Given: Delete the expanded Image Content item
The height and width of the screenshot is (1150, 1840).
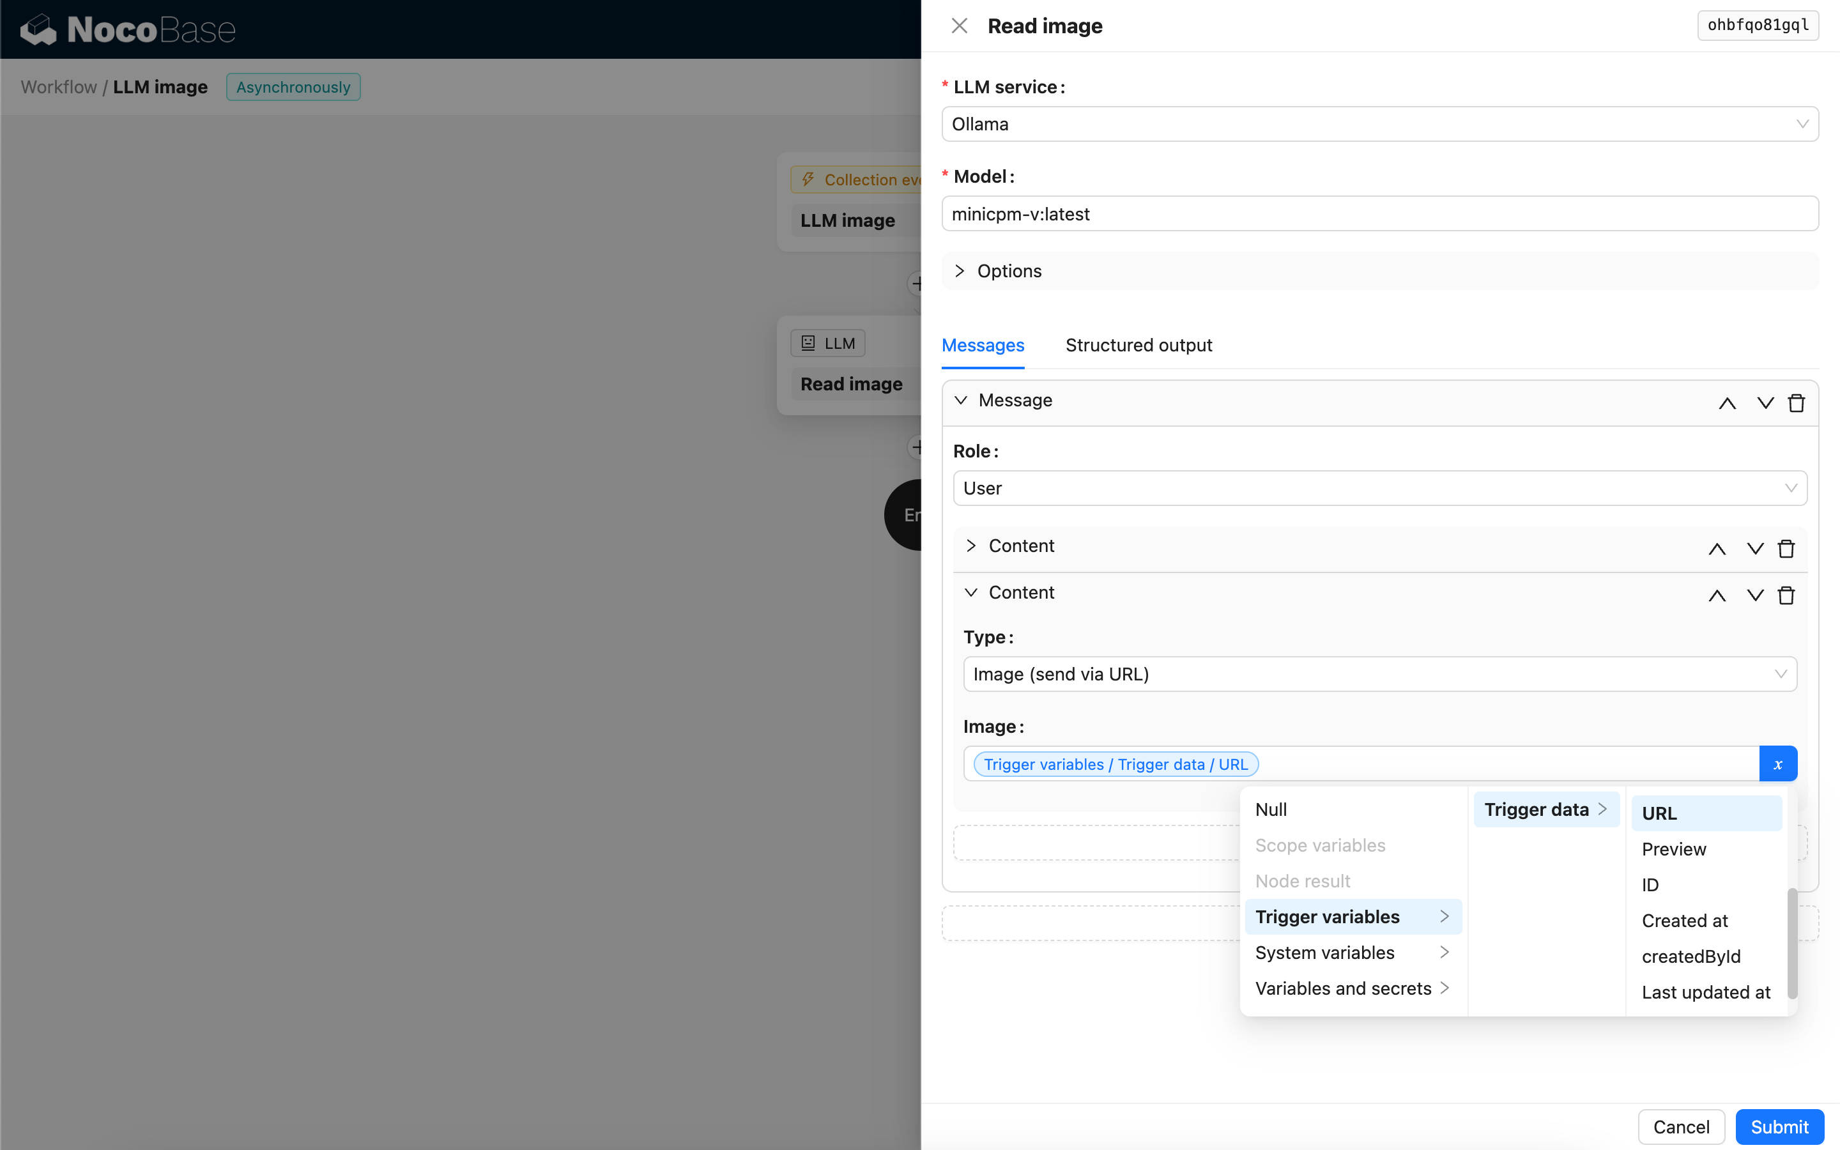Looking at the screenshot, I should (1786, 595).
